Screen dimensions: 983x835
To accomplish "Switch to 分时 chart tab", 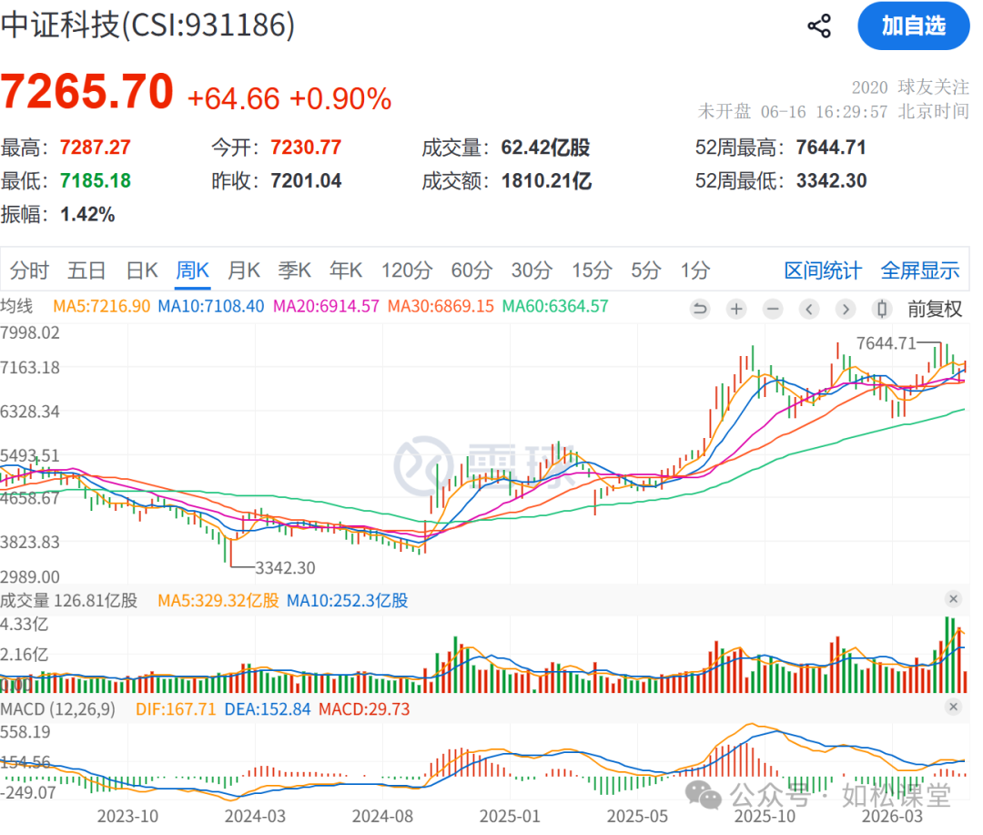I will click(29, 270).
